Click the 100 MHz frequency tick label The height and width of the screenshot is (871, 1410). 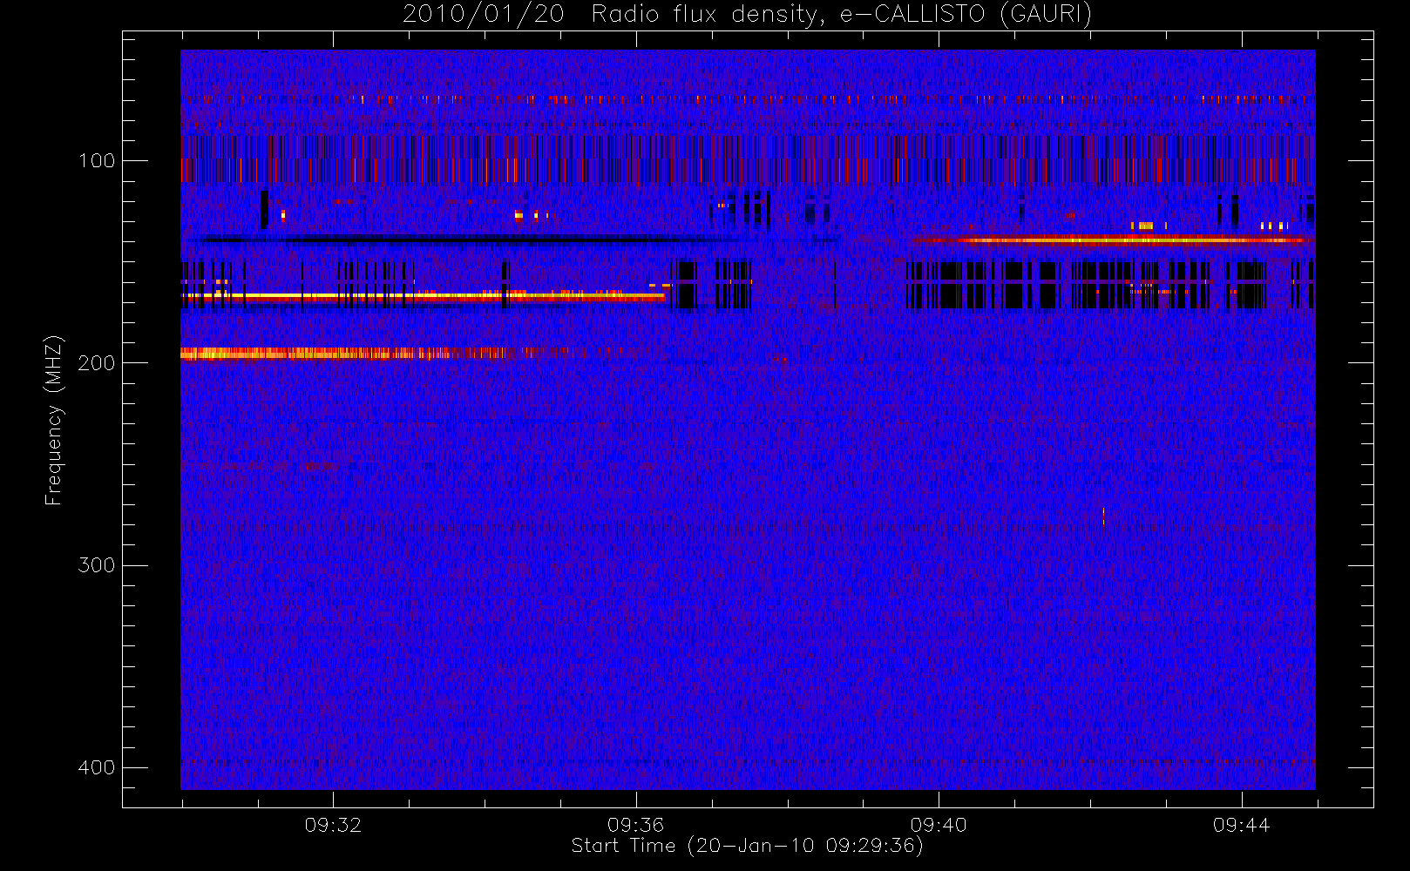[x=96, y=161]
